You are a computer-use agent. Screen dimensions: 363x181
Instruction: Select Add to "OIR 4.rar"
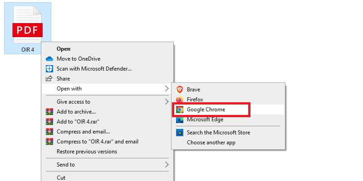[x=79, y=122]
